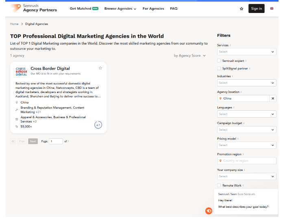Screen dimensions: 283x219
Task: Click the 4.7 agency score badge
Action: [98, 125]
